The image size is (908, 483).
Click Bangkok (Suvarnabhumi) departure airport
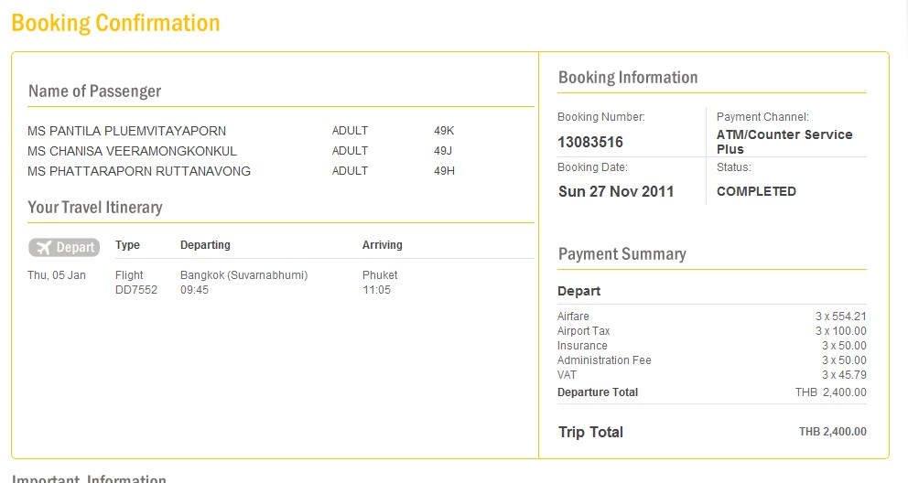coord(243,275)
